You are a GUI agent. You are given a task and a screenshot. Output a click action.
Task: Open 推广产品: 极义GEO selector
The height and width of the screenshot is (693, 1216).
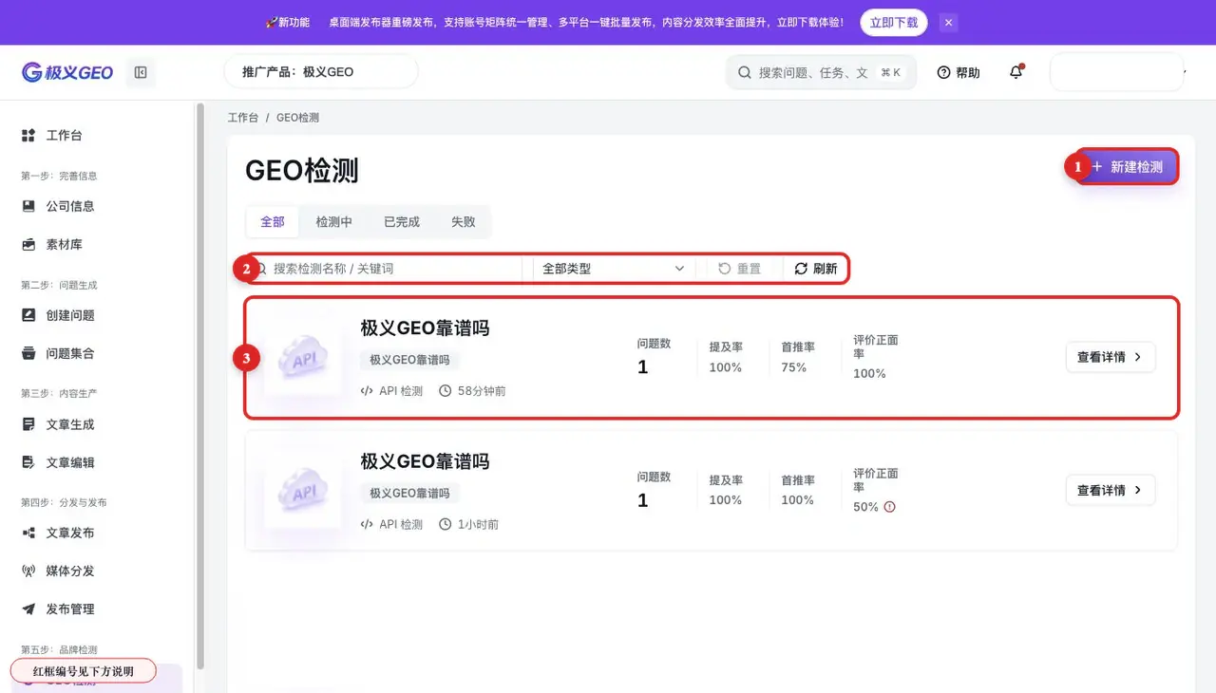[321, 71]
